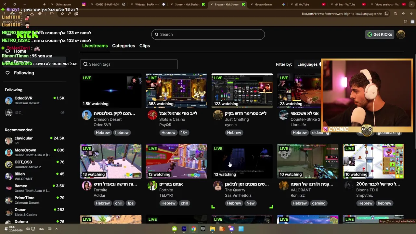Image resolution: width=416 pixels, height=234 pixels.
Task: Click the Windows Start button
Action: (241, 229)
